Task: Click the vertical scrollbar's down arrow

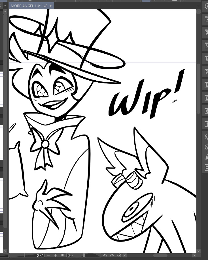Action: tap(199, 251)
